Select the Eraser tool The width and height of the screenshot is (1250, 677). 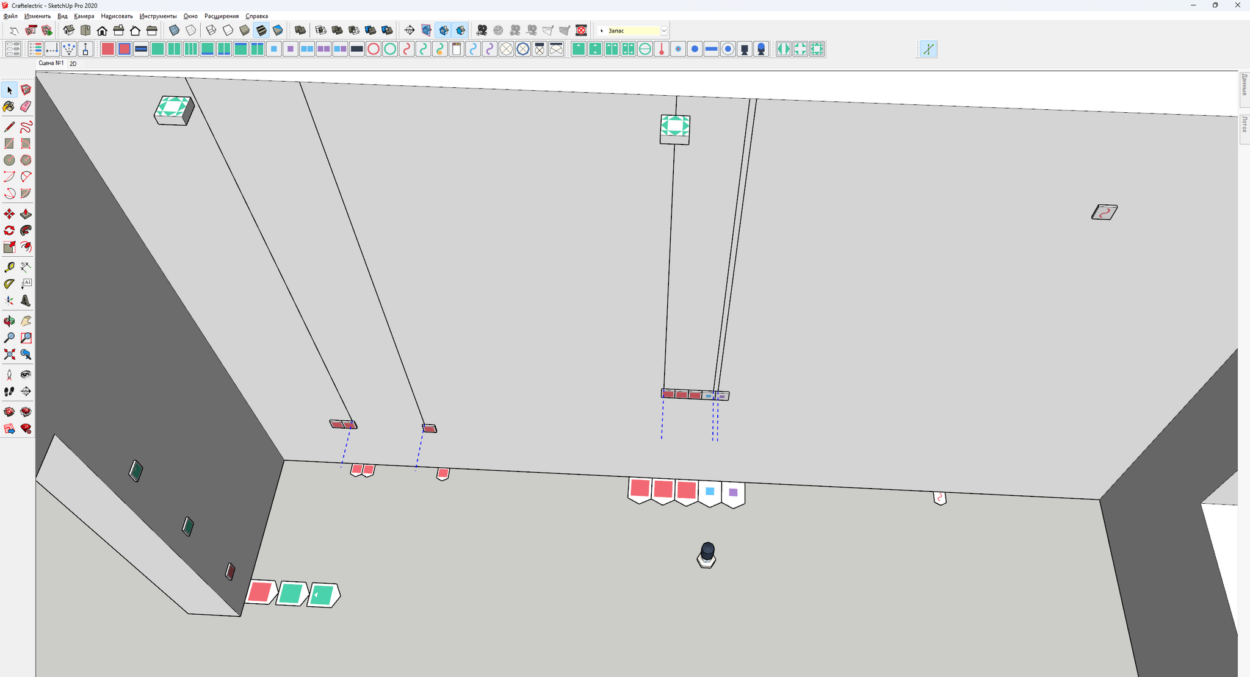[26, 107]
